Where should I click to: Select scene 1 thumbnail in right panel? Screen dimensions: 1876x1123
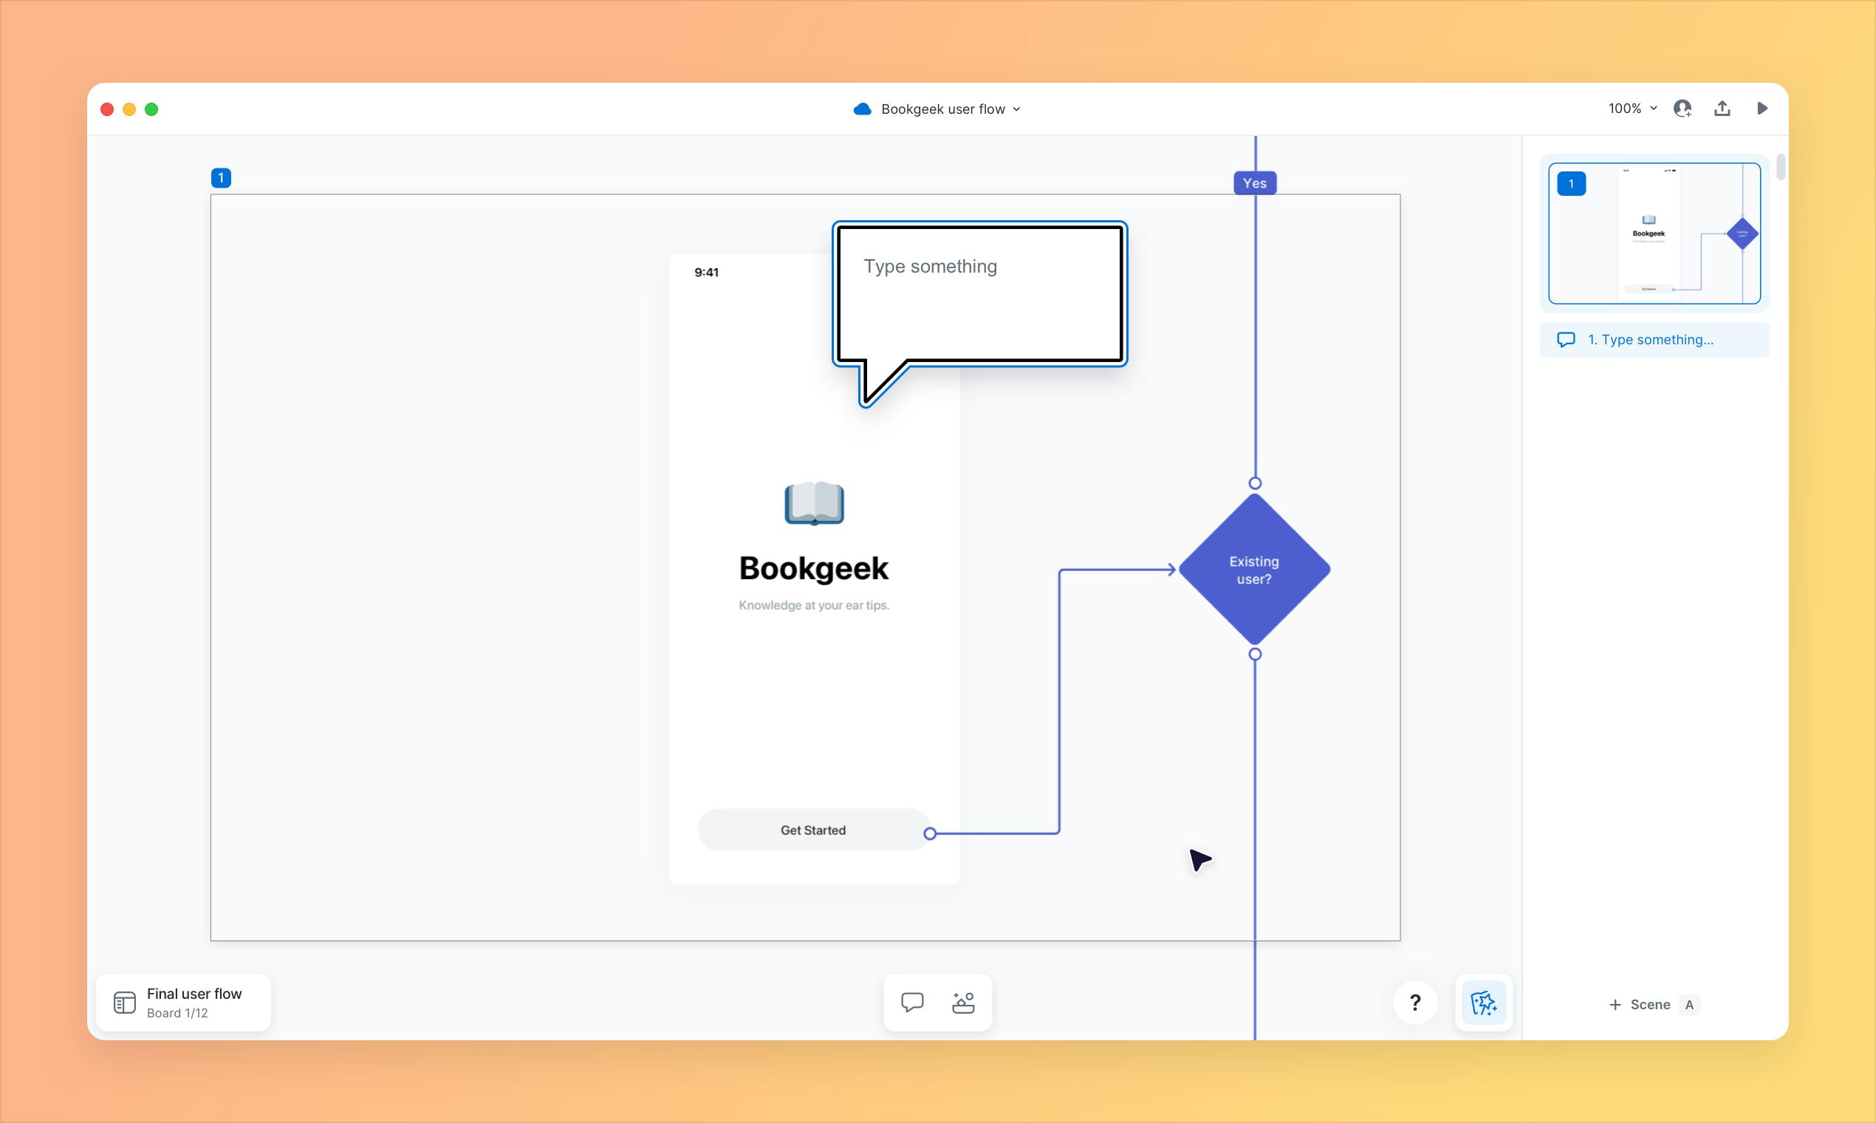click(1654, 233)
